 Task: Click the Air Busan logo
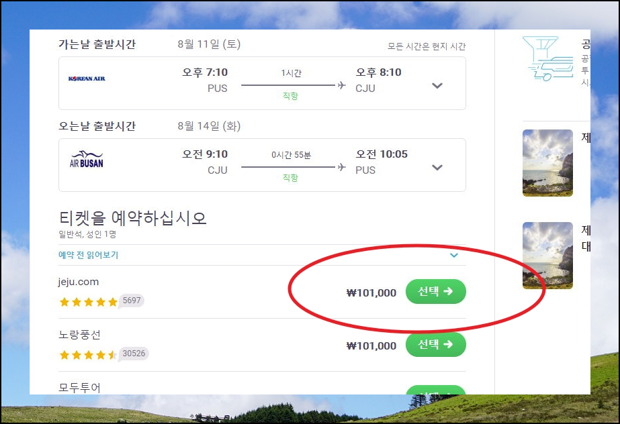tap(87, 159)
